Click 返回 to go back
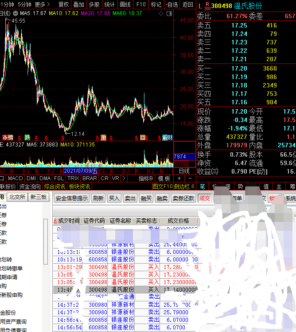This screenshot has height=332, width=296. click(188, 4)
